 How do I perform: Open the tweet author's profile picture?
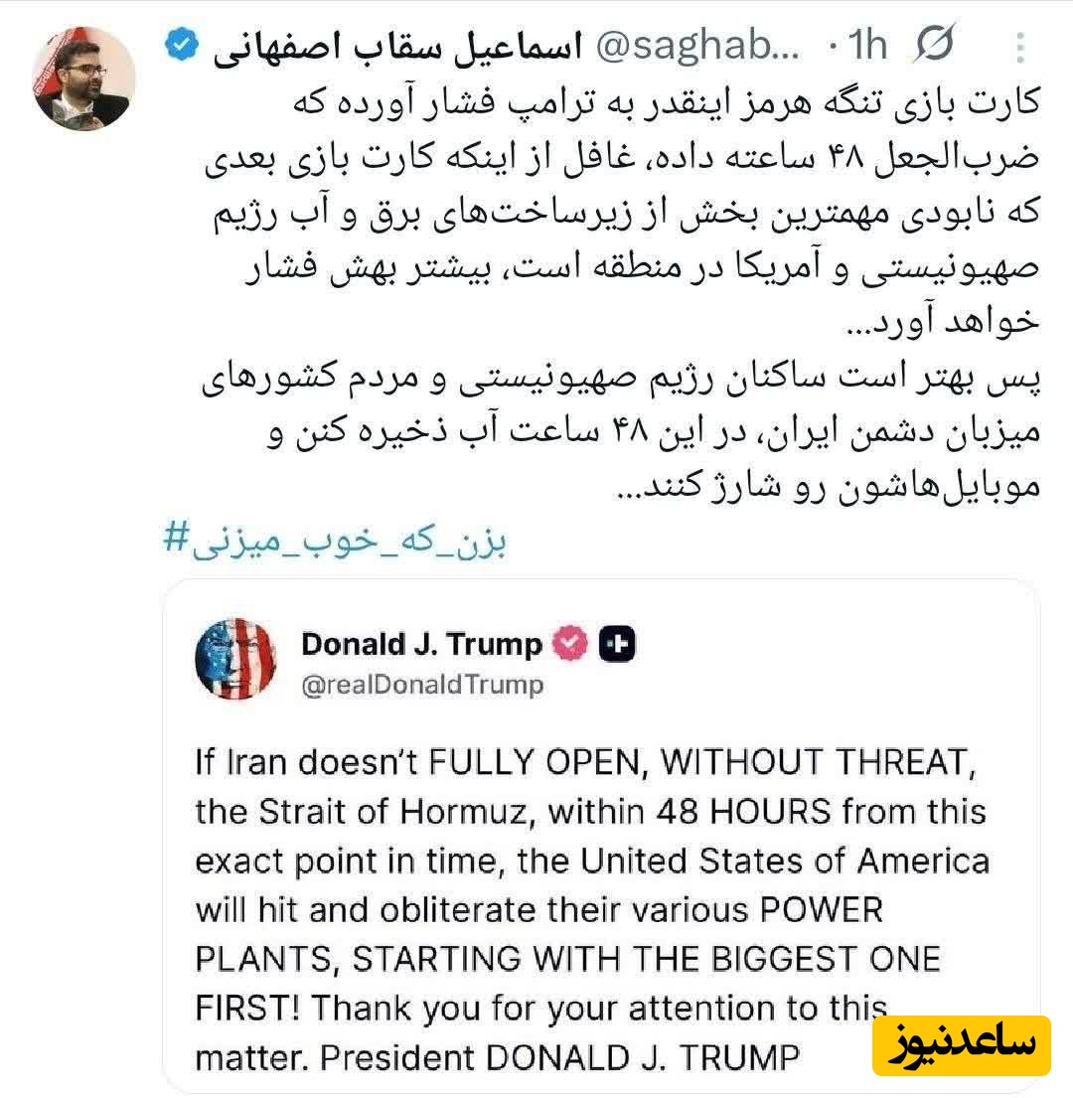pyautogui.click(x=84, y=78)
